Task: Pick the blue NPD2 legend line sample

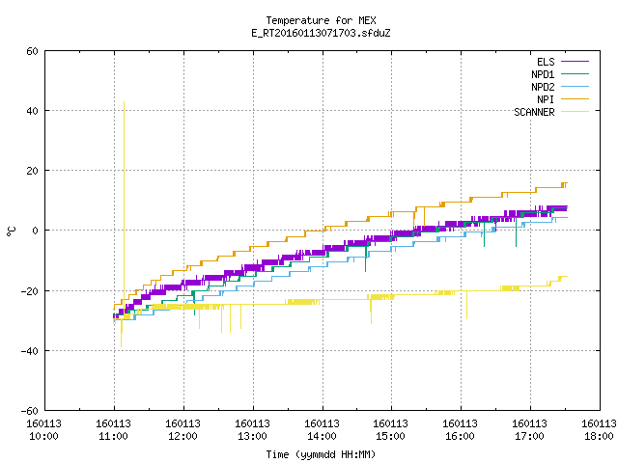Action: pyautogui.click(x=575, y=87)
